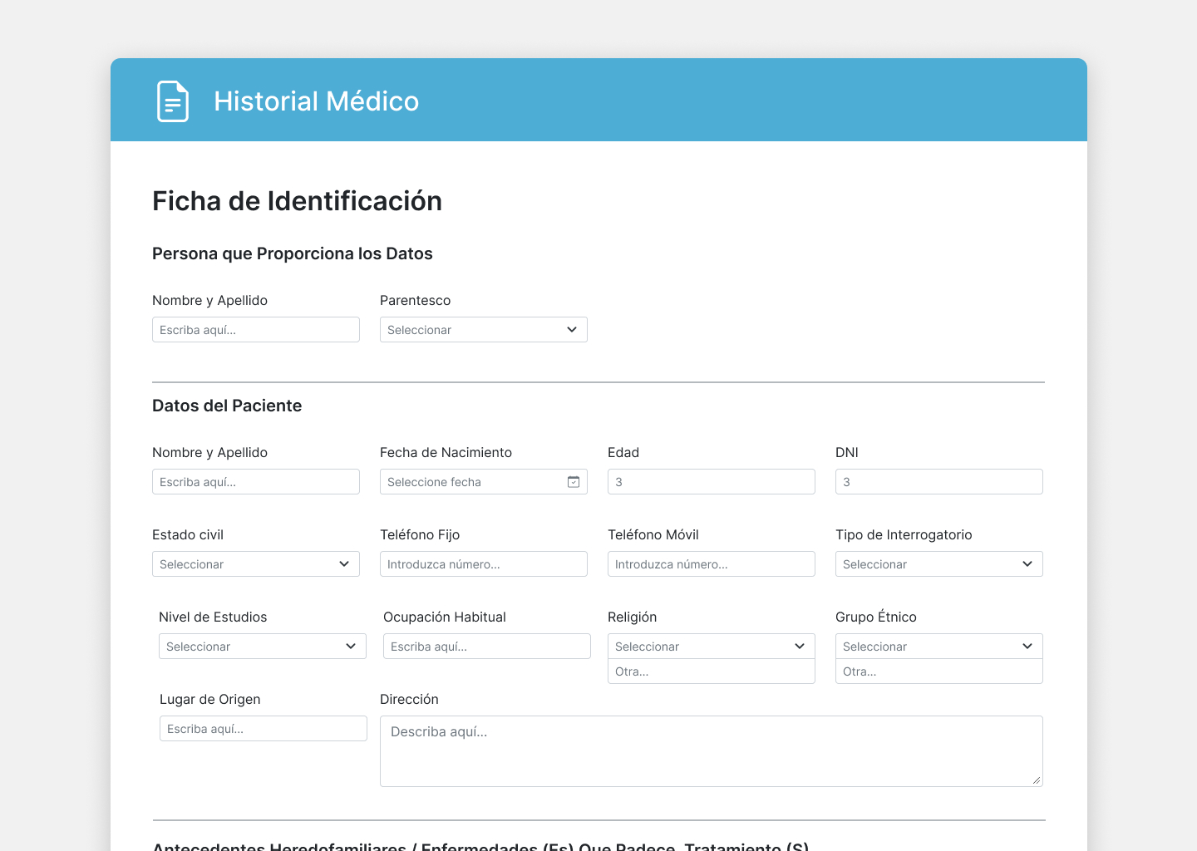Focus the Lugar de Origen field

(263, 729)
